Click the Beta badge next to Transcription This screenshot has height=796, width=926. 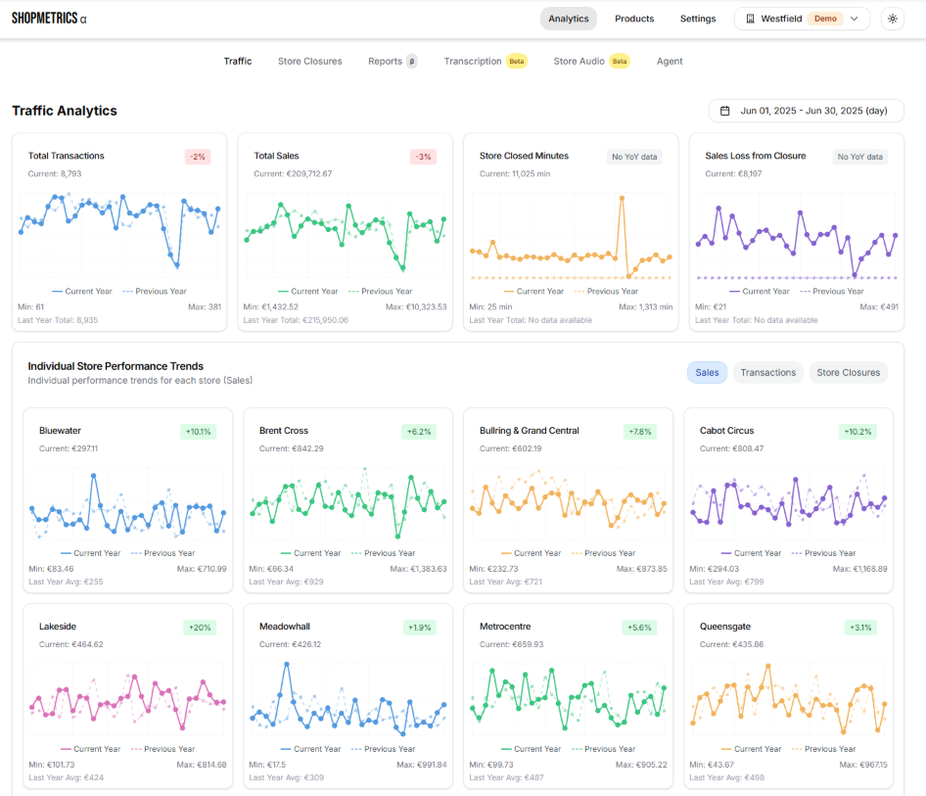[516, 61]
